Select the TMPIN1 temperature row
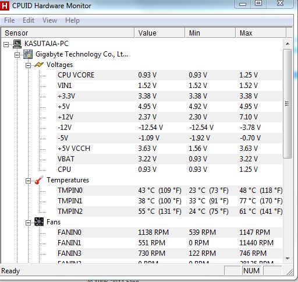Screen dimensions: 298x282 coord(169,201)
